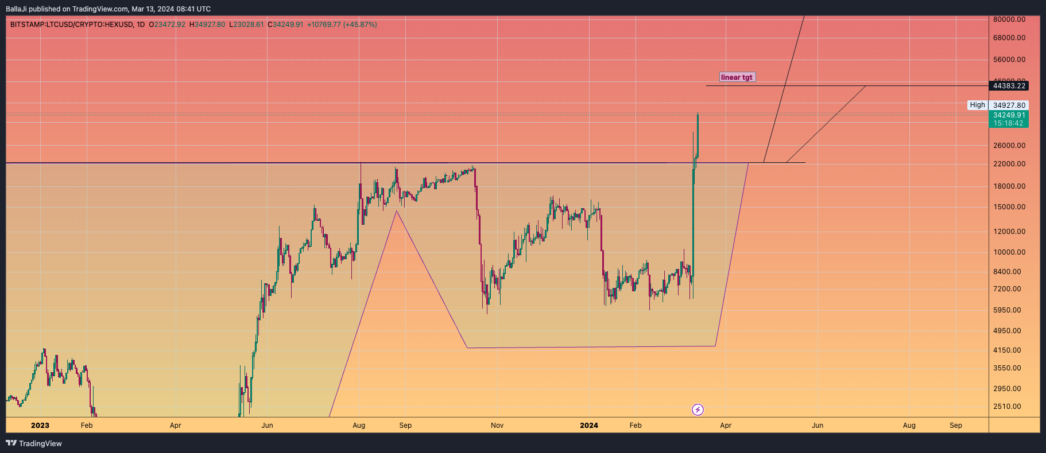Click the 2510.00 price axis label
The width and height of the screenshot is (1046, 453).
(1008, 407)
